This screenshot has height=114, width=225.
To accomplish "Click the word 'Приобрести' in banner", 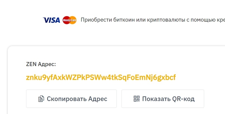I will click(96, 20).
